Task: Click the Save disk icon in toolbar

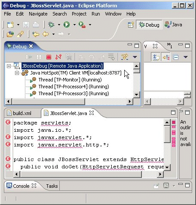Action: [26, 25]
